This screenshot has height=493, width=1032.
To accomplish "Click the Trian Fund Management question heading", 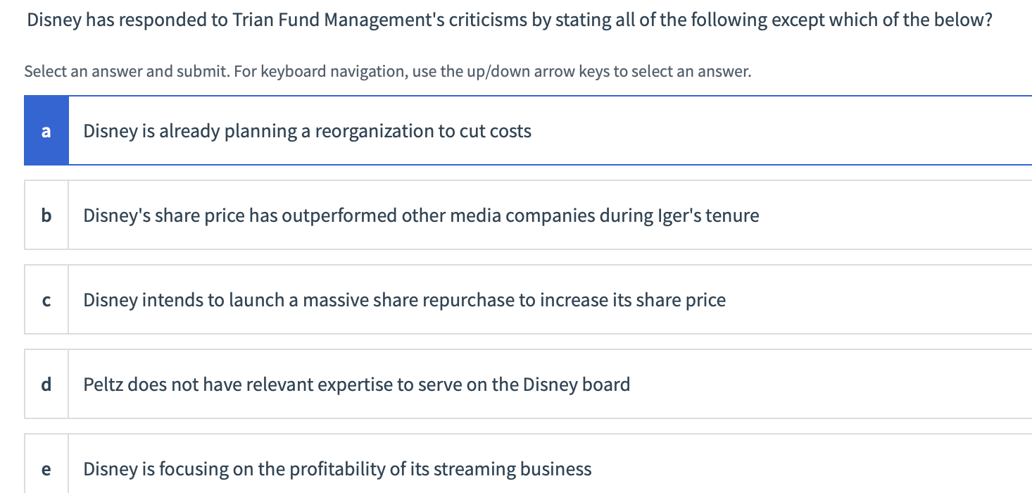I will point(509,20).
